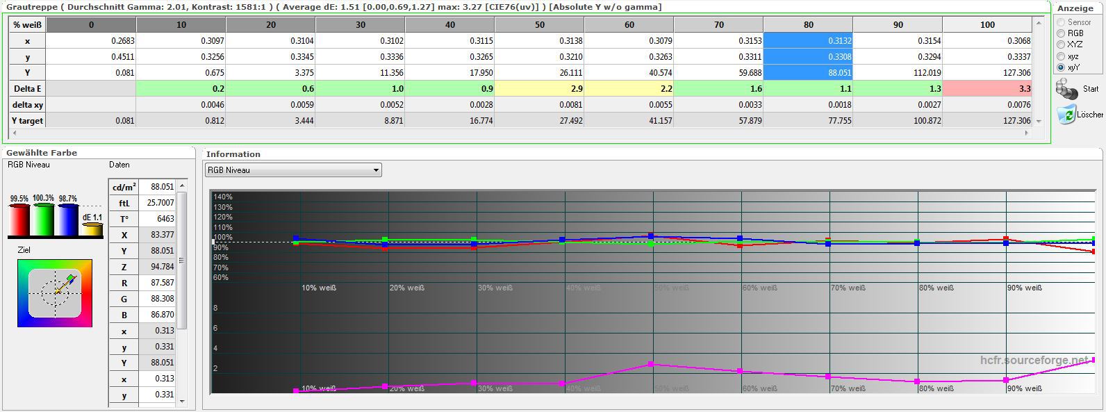Select the XYZ uppercase radio option
Viewport: 1106px width, 412px height.
[1061, 44]
